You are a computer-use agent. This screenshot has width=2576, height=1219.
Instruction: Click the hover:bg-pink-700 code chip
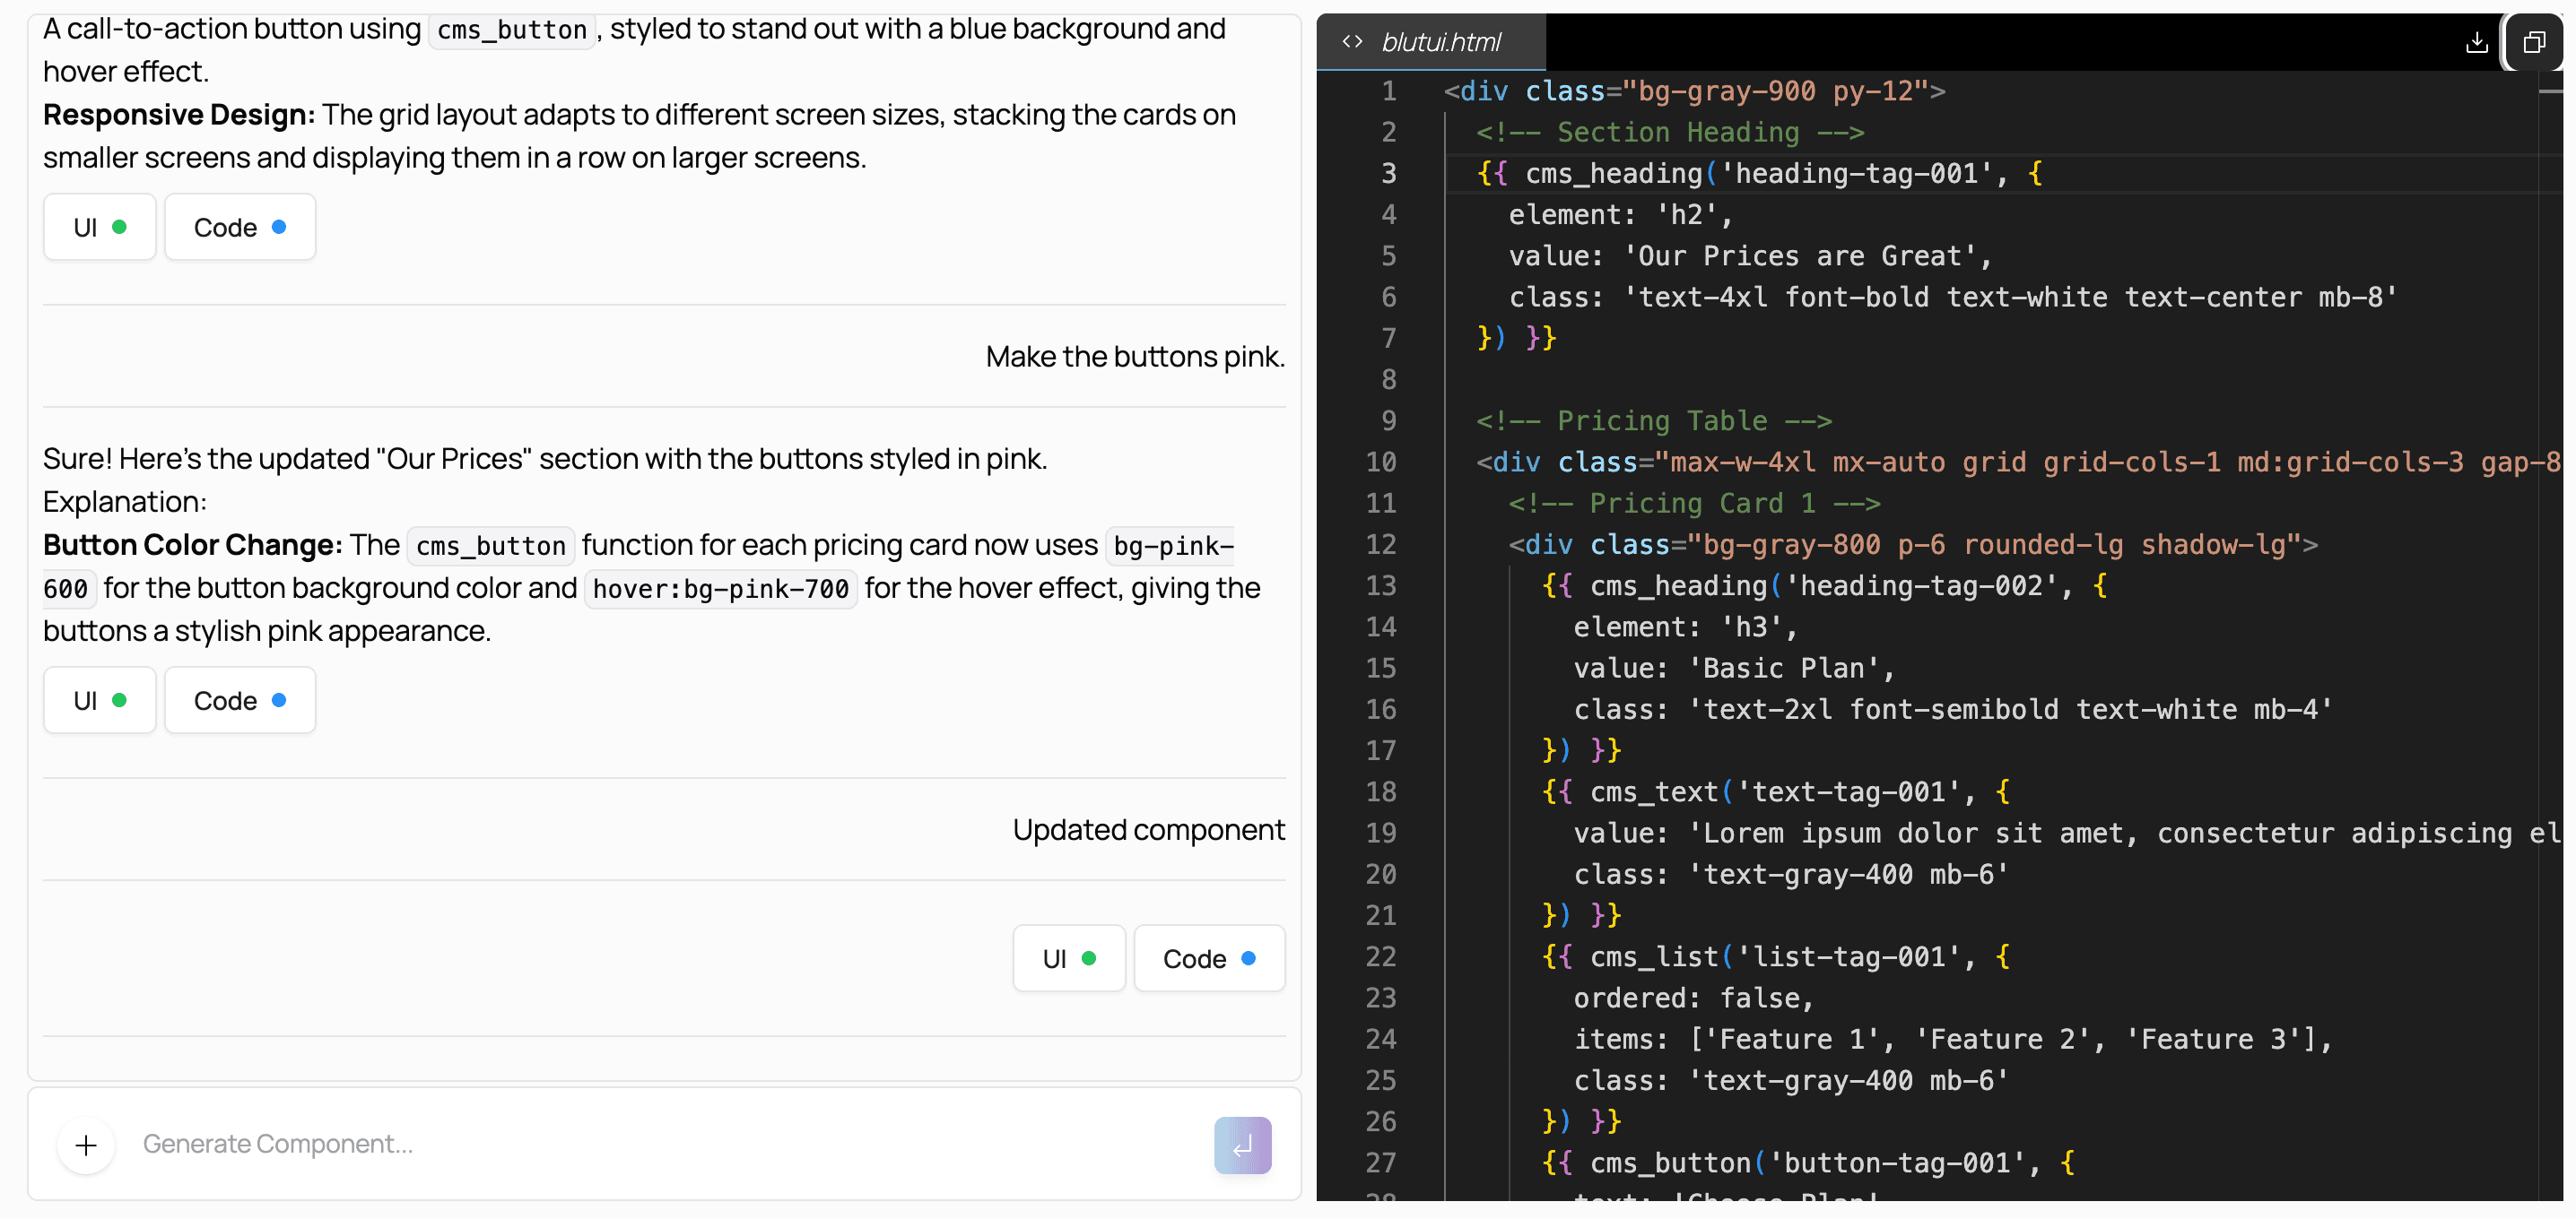(719, 590)
